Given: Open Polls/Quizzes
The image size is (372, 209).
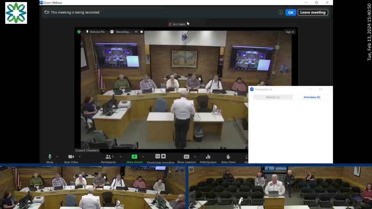Looking at the screenshot, I should point(208,157).
